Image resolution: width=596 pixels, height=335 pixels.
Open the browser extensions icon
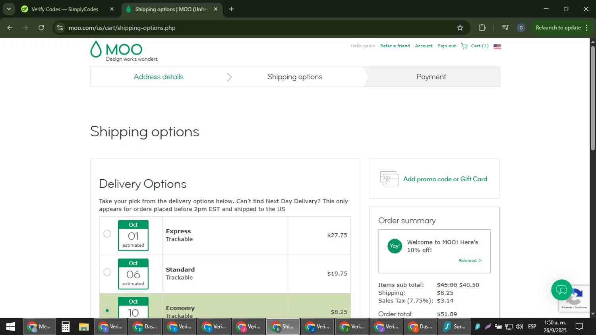[x=482, y=28]
